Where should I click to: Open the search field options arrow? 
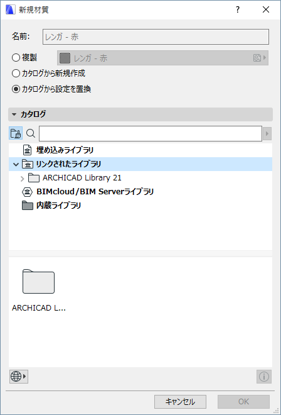tap(267, 134)
